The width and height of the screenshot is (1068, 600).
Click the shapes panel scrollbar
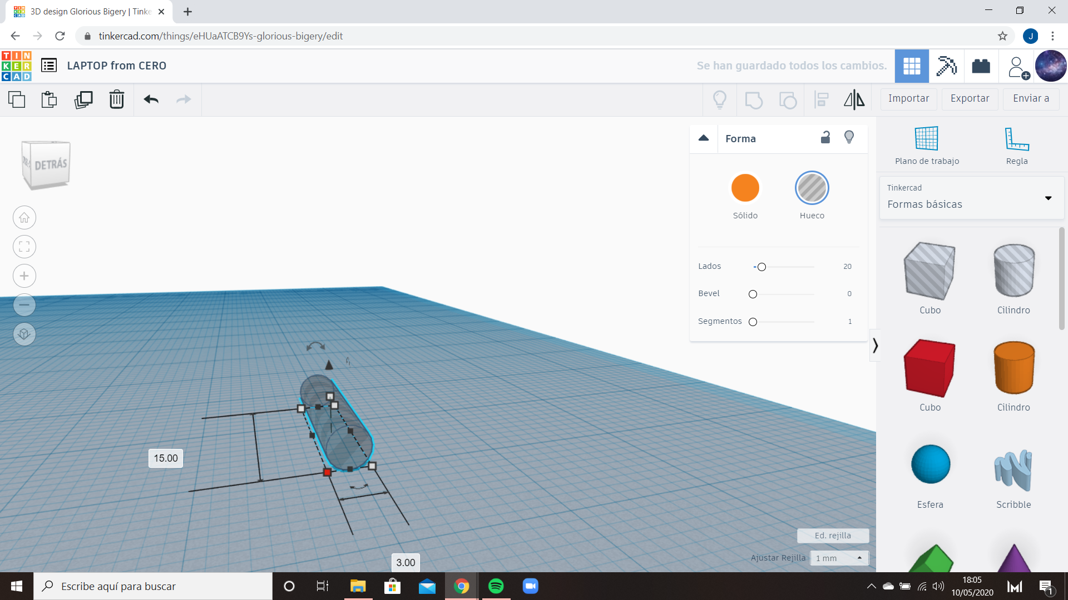[1061, 278]
